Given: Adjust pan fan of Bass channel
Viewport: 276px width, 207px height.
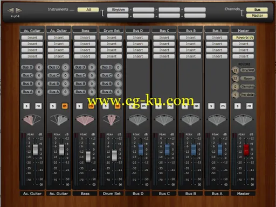Looking at the screenshot, I should [x=85, y=119].
